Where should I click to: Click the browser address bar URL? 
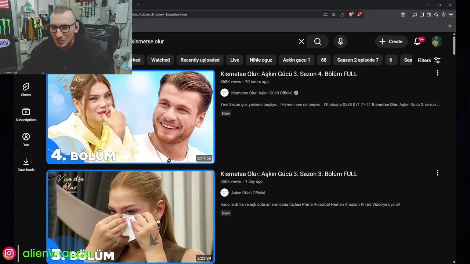[160, 14]
